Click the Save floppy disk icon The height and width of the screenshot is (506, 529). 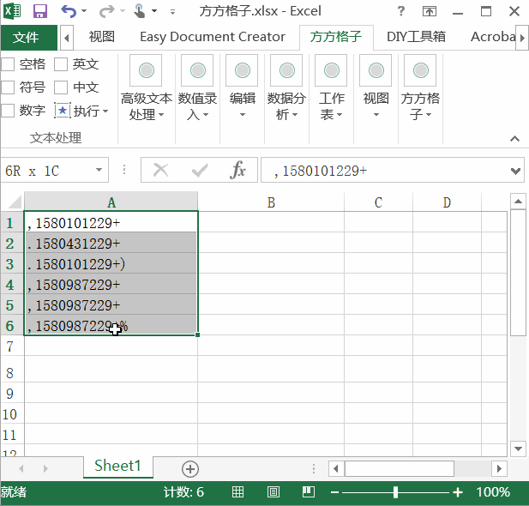(39, 11)
